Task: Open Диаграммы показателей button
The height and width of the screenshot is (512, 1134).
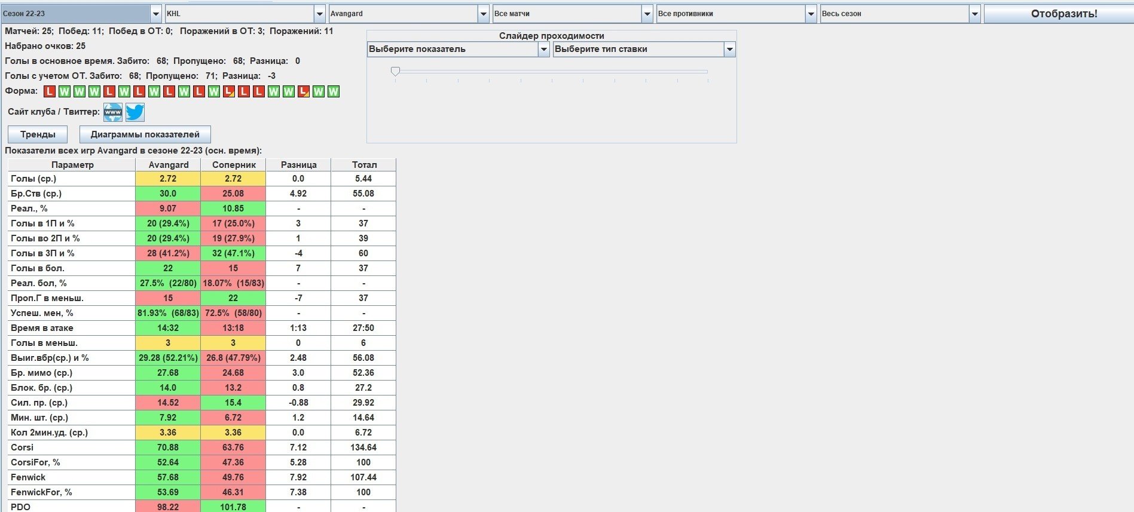Action: pyautogui.click(x=145, y=134)
